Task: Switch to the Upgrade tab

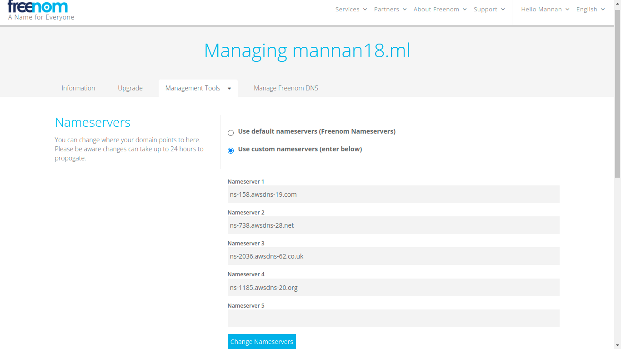Action: coord(130,88)
